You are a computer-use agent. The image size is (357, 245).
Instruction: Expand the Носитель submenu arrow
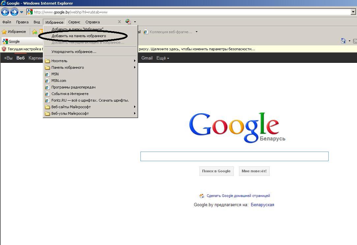click(x=135, y=61)
